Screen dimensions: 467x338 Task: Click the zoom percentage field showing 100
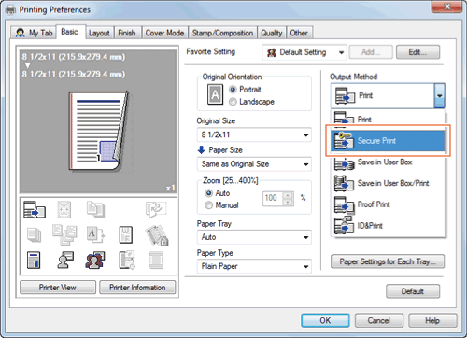click(273, 198)
